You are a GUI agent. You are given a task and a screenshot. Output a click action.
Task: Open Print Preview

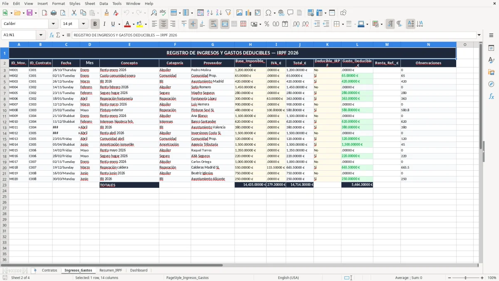63,13
